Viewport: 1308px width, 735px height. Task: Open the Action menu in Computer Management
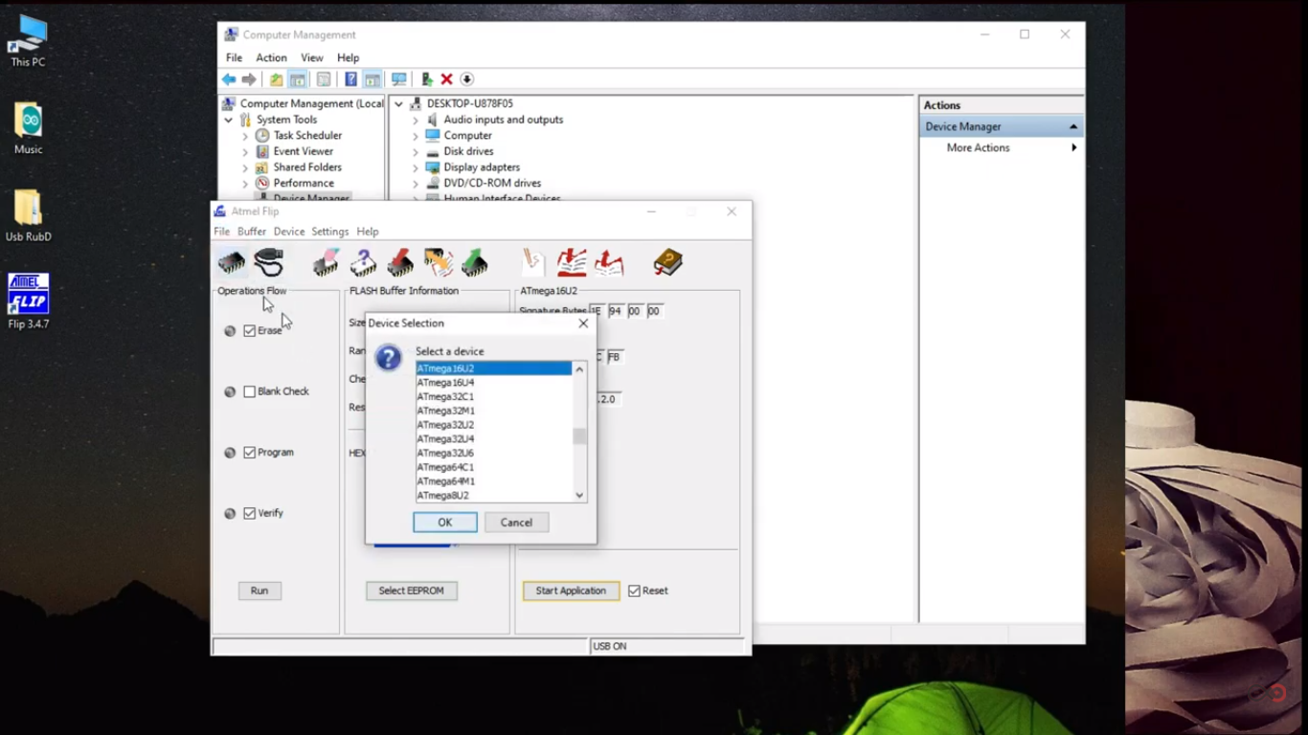click(271, 58)
